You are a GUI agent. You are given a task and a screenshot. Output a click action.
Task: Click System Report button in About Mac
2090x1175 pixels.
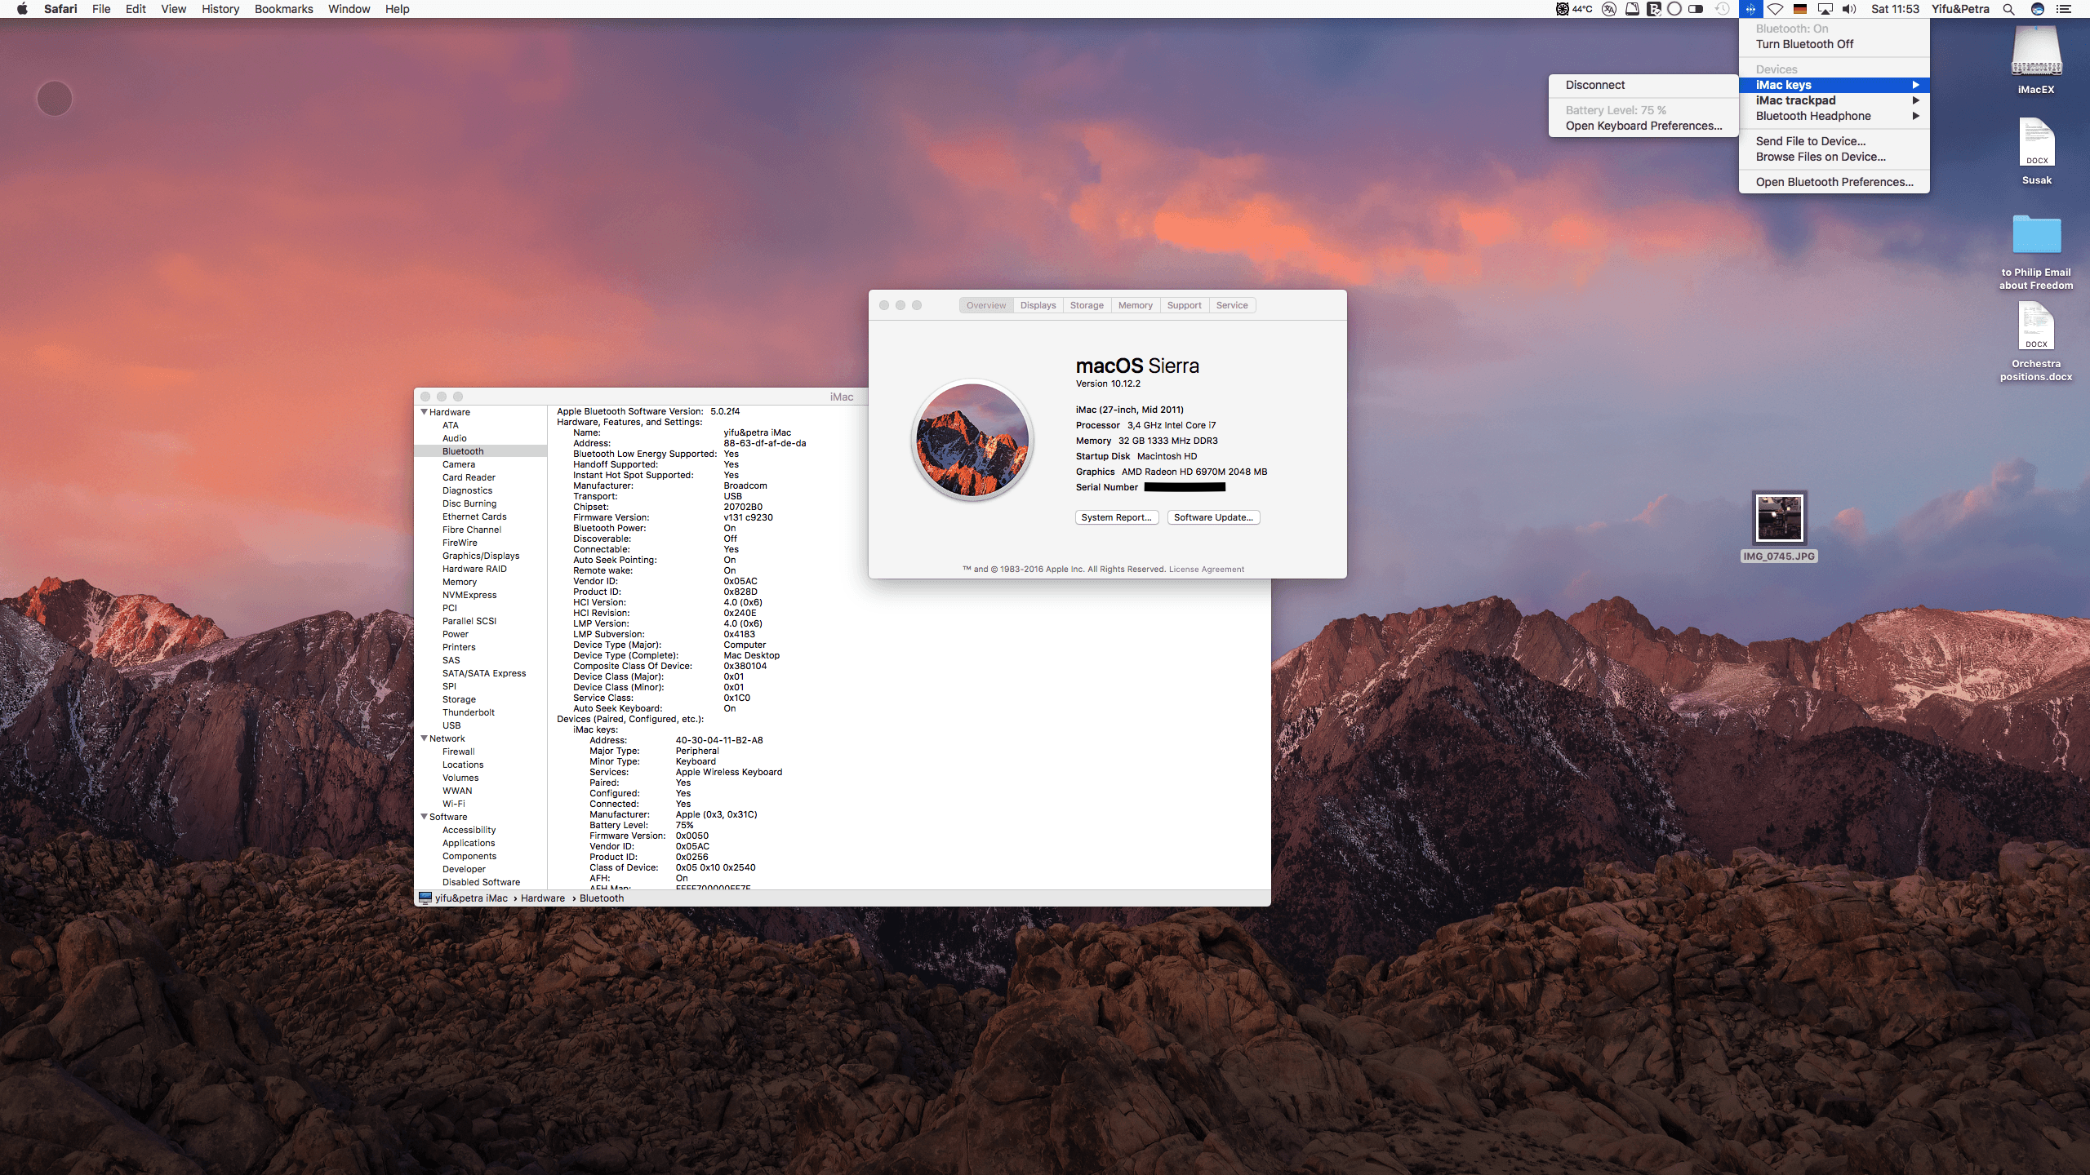tap(1117, 517)
